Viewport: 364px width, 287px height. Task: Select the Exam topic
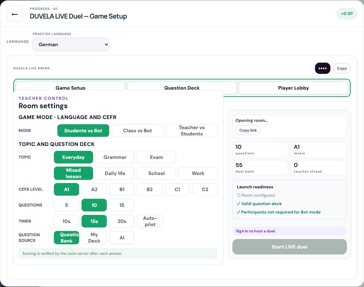tap(157, 157)
